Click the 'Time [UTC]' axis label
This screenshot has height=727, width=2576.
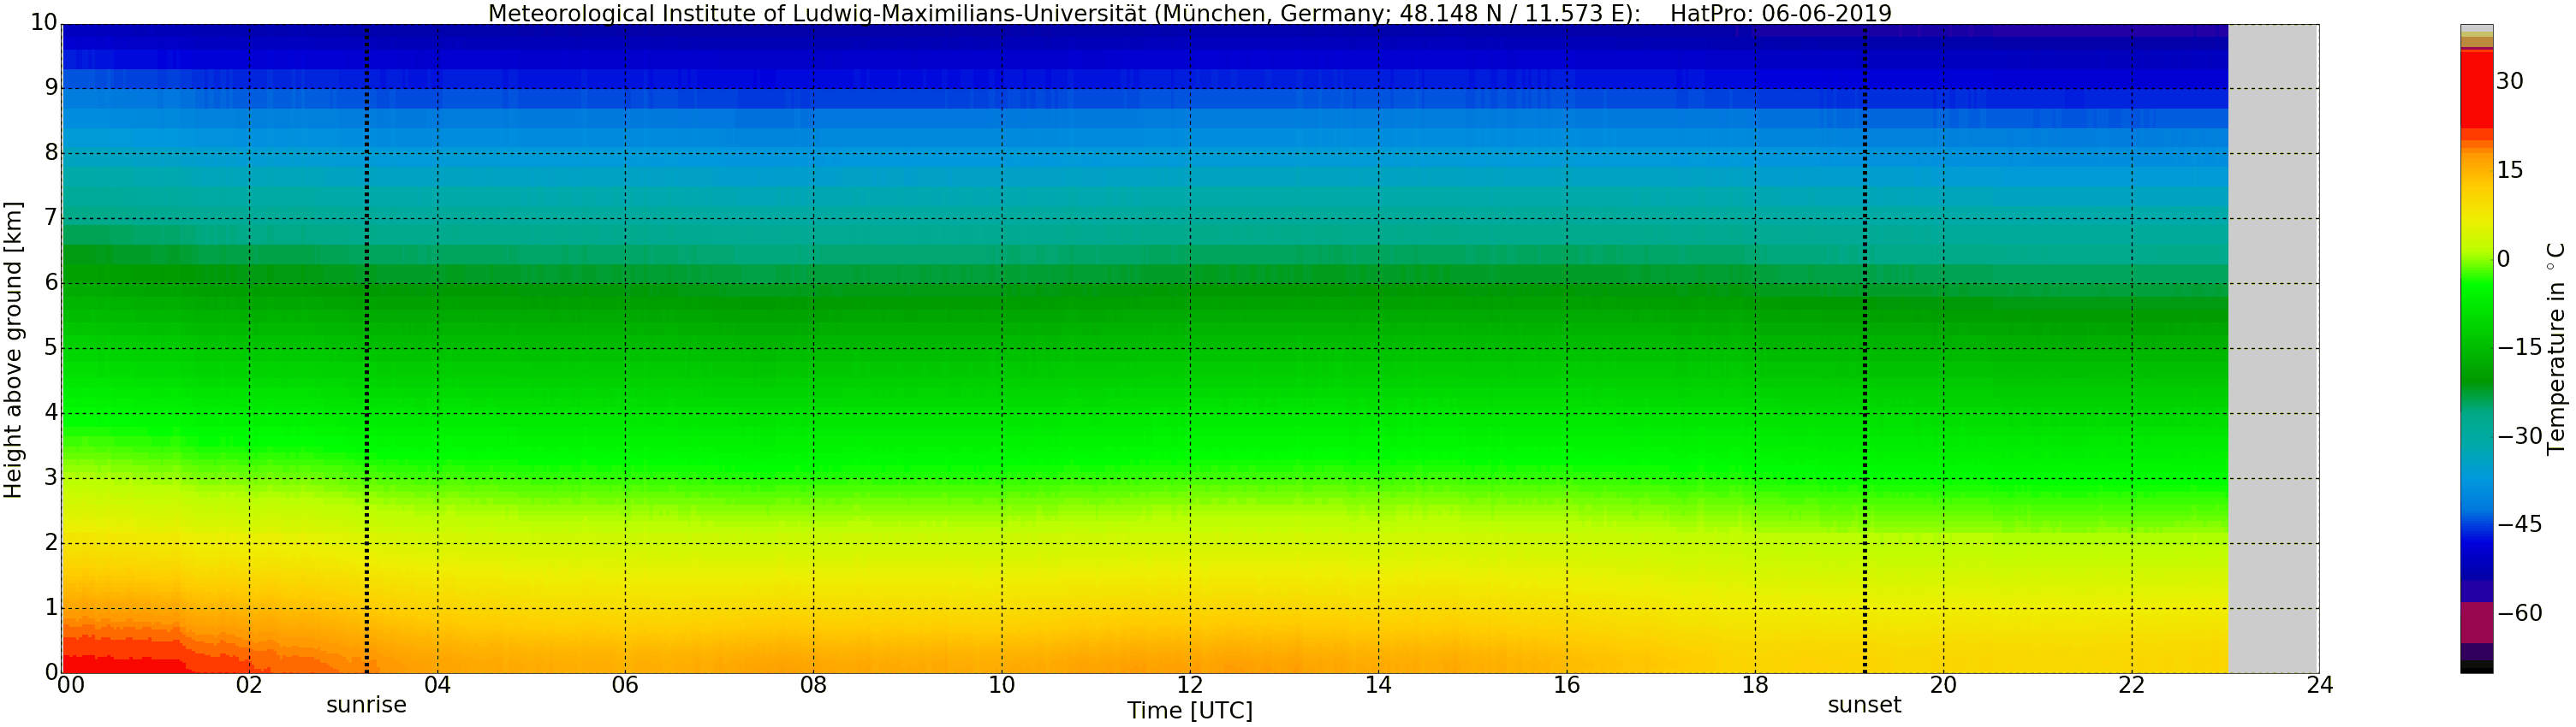(x=1189, y=711)
